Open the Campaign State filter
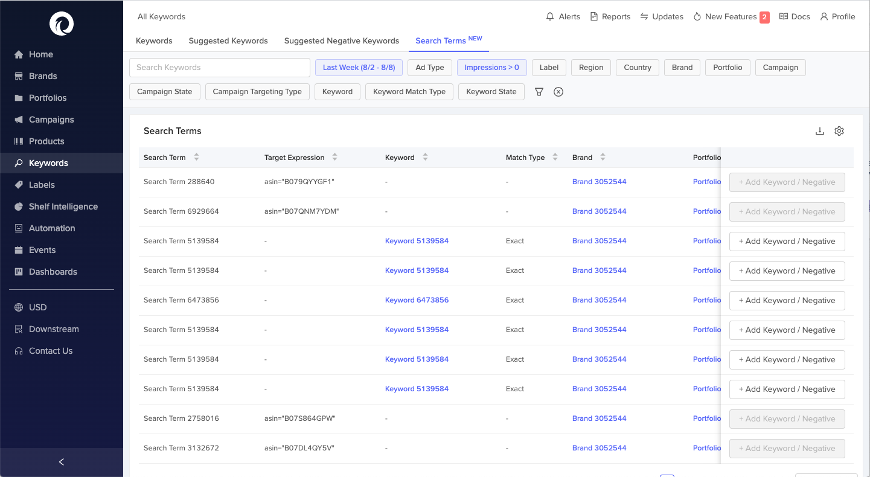 tap(165, 92)
